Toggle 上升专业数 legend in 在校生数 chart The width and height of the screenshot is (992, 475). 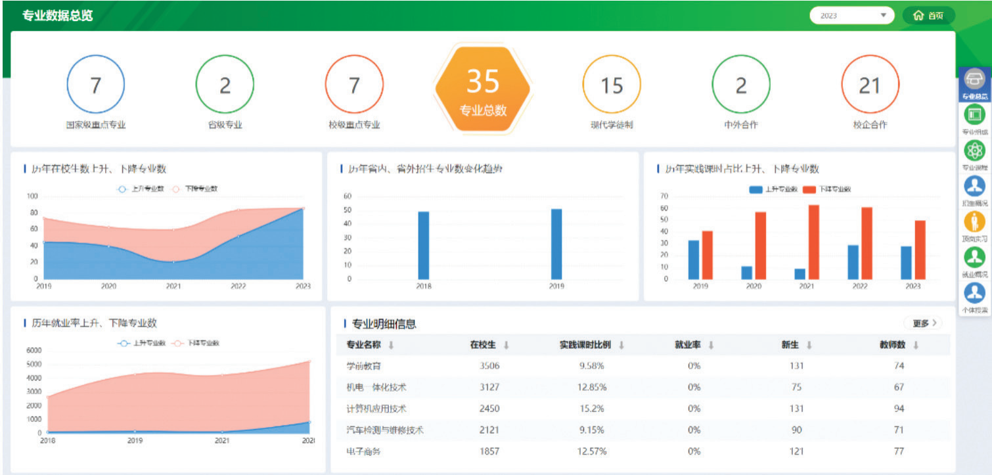pyautogui.click(x=140, y=189)
